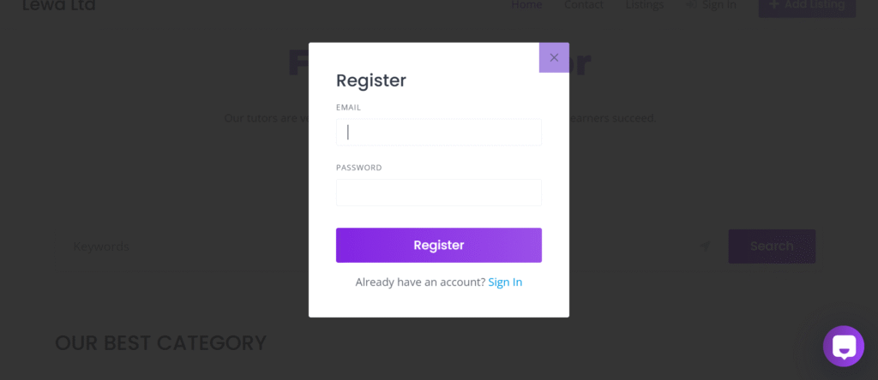Focus the Email input field
The image size is (878, 380).
(438, 133)
